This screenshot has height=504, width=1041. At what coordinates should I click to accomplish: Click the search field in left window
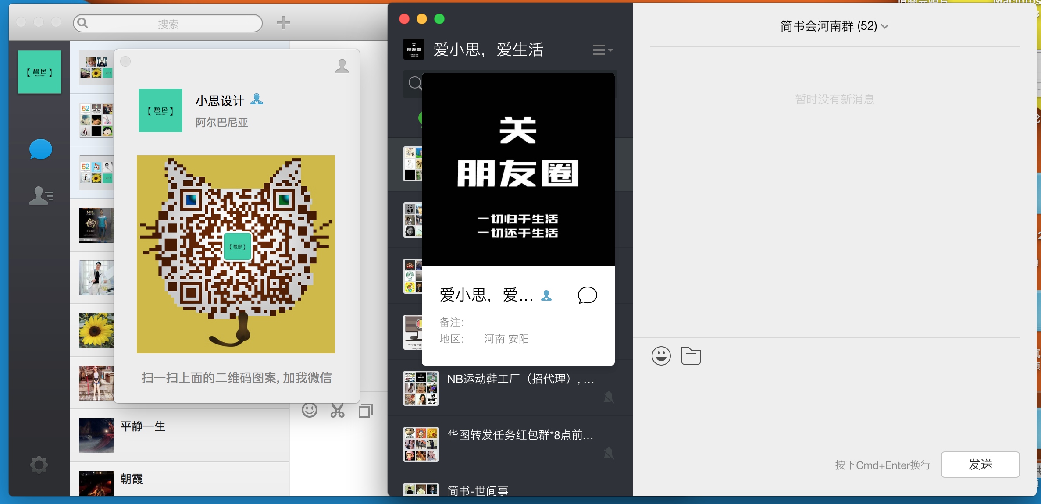168,24
